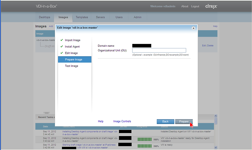The width and height of the screenshot is (252, 150).
Task: Click the Citrix logo
Action: pyautogui.click(x=211, y=6)
